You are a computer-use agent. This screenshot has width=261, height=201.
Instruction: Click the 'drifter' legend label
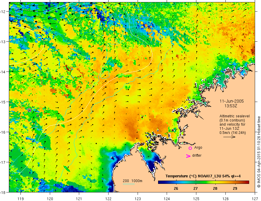coord(197,155)
